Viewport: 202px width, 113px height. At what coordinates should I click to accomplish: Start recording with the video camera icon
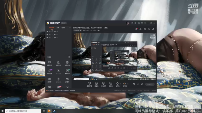coord(134,84)
